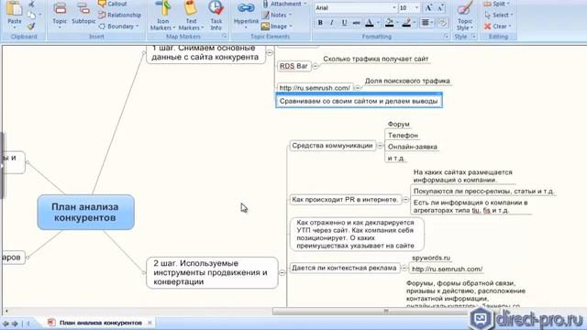Click the Attachment paperclip button
This screenshot has height=330, width=587.
click(284, 4)
